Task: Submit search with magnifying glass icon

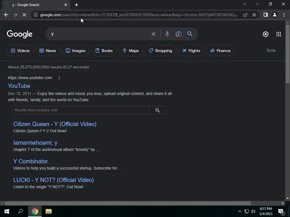Action: tap(190, 34)
